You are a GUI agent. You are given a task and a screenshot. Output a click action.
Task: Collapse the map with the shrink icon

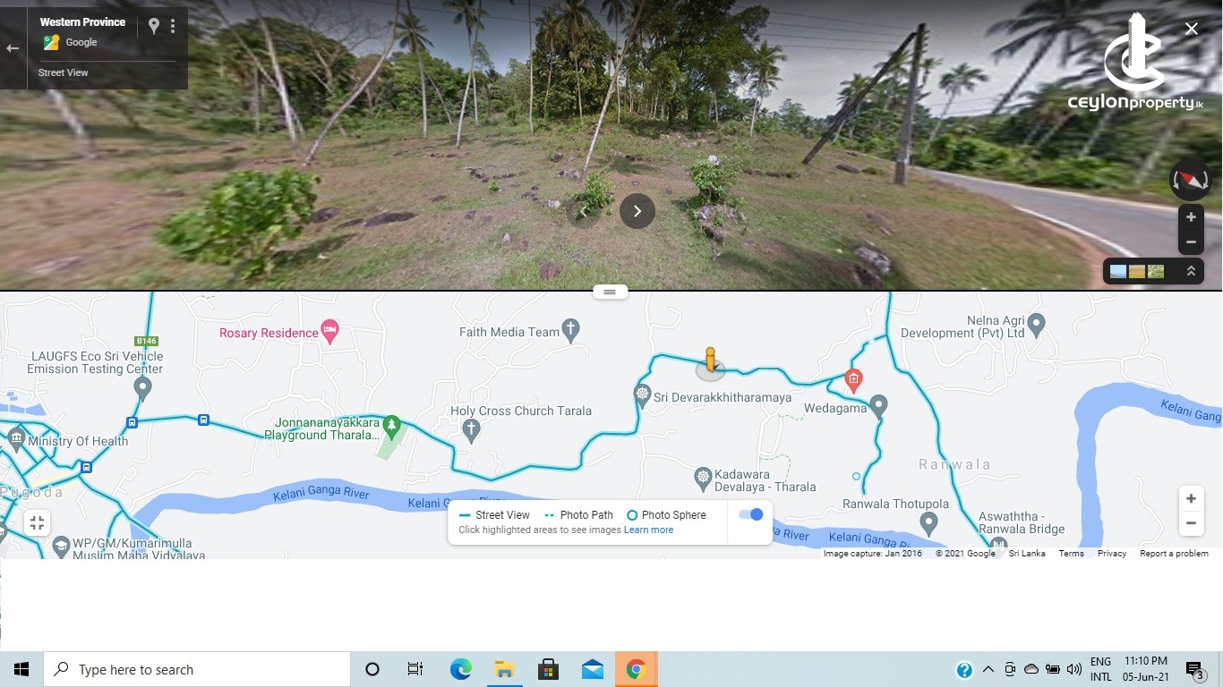pyautogui.click(x=37, y=523)
